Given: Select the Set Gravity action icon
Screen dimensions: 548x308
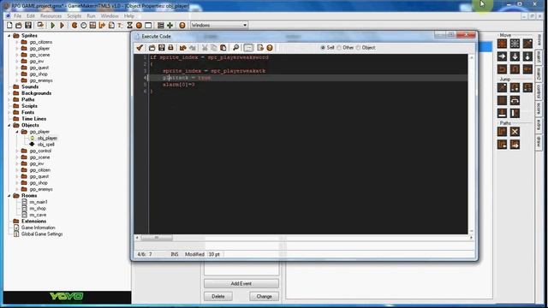Looking at the screenshot, I should (x=527, y=56).
